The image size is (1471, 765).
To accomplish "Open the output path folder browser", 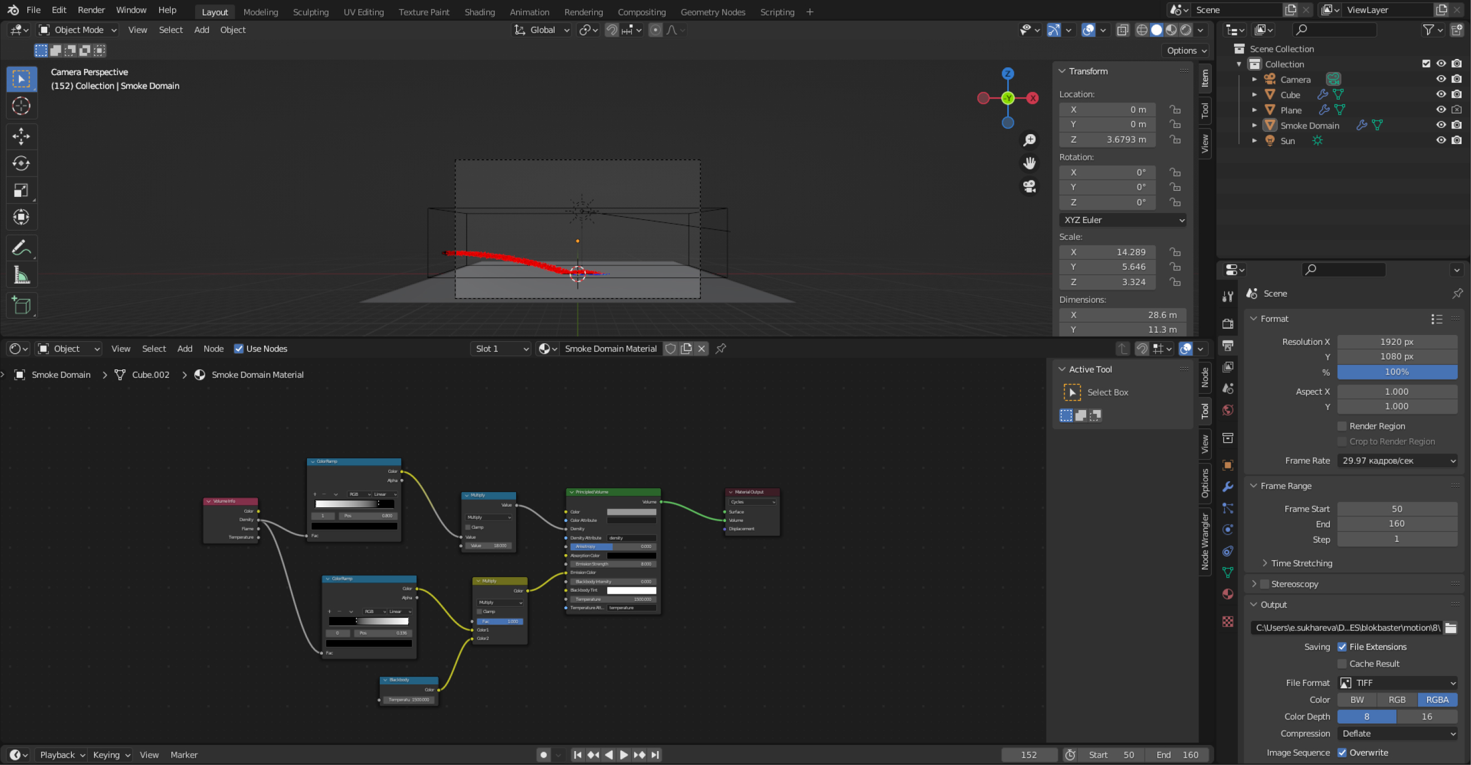I will point(1450,628).
